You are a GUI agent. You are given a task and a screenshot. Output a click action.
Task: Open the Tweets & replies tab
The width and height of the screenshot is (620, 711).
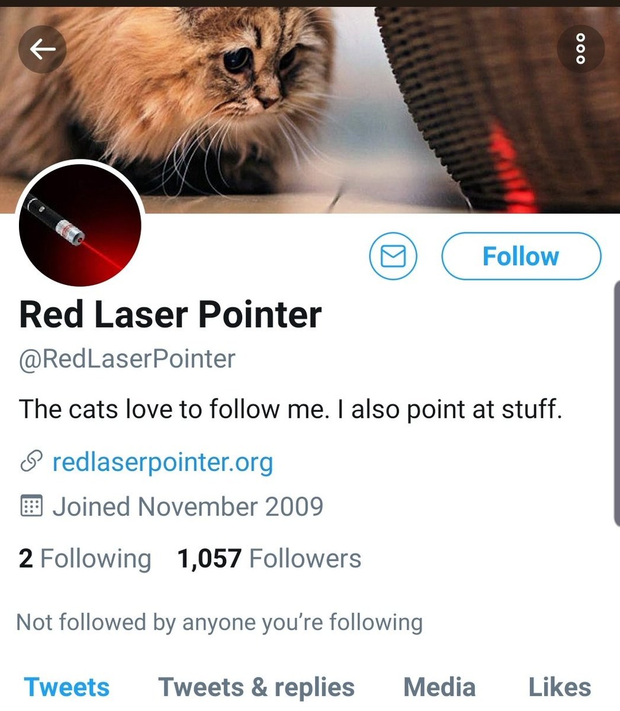click(256, 687)
